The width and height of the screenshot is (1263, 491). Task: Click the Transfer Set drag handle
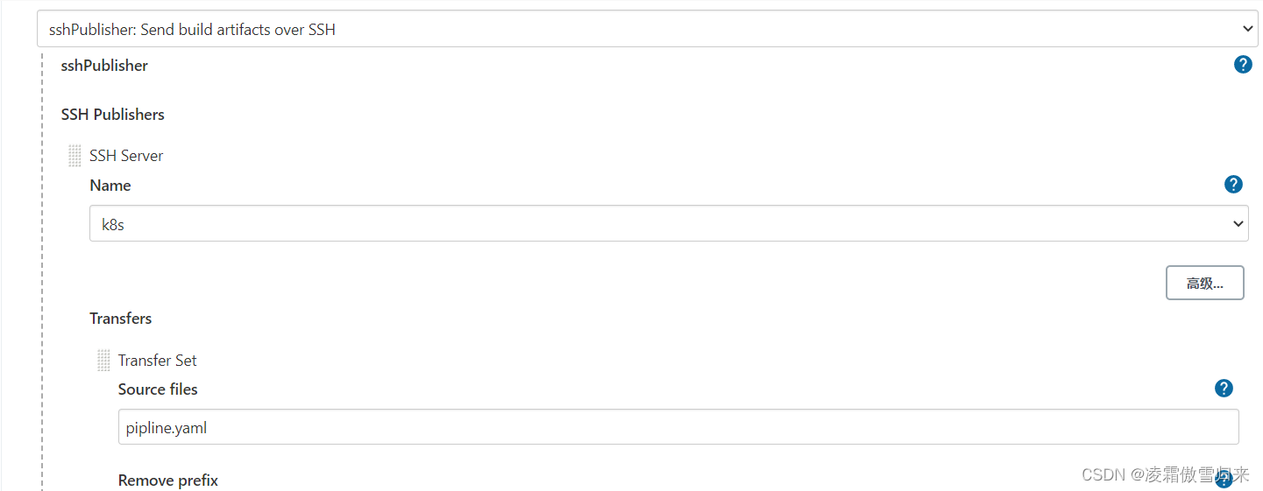pyautogui.click(x=103, y=360)
